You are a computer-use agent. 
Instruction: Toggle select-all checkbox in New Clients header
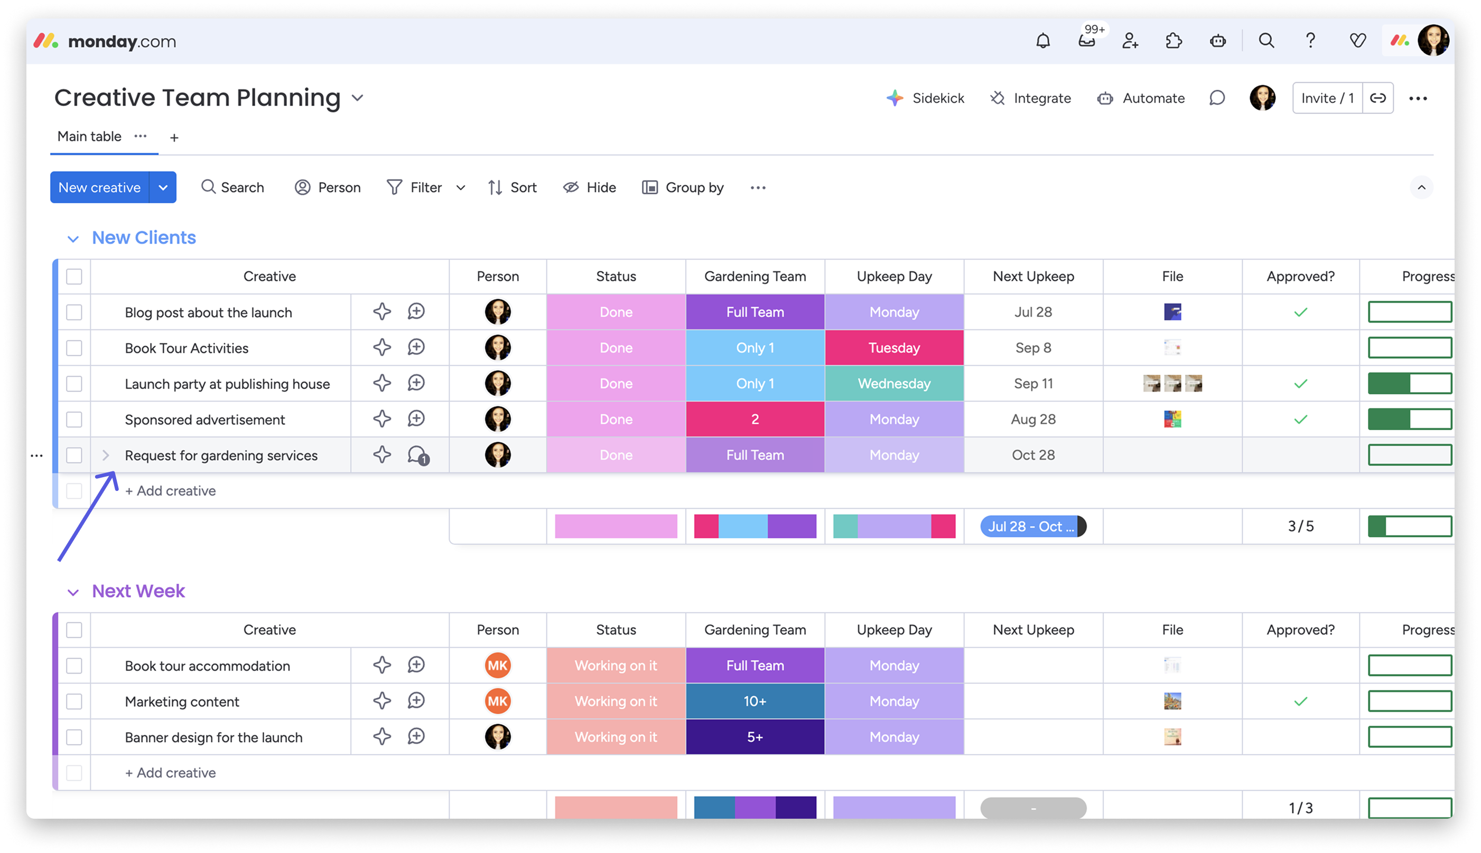74,277
